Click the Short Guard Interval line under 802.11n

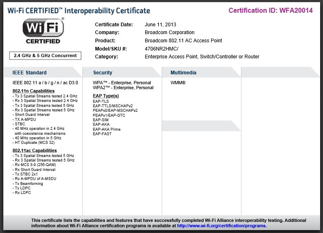click(x=31, y=115)
